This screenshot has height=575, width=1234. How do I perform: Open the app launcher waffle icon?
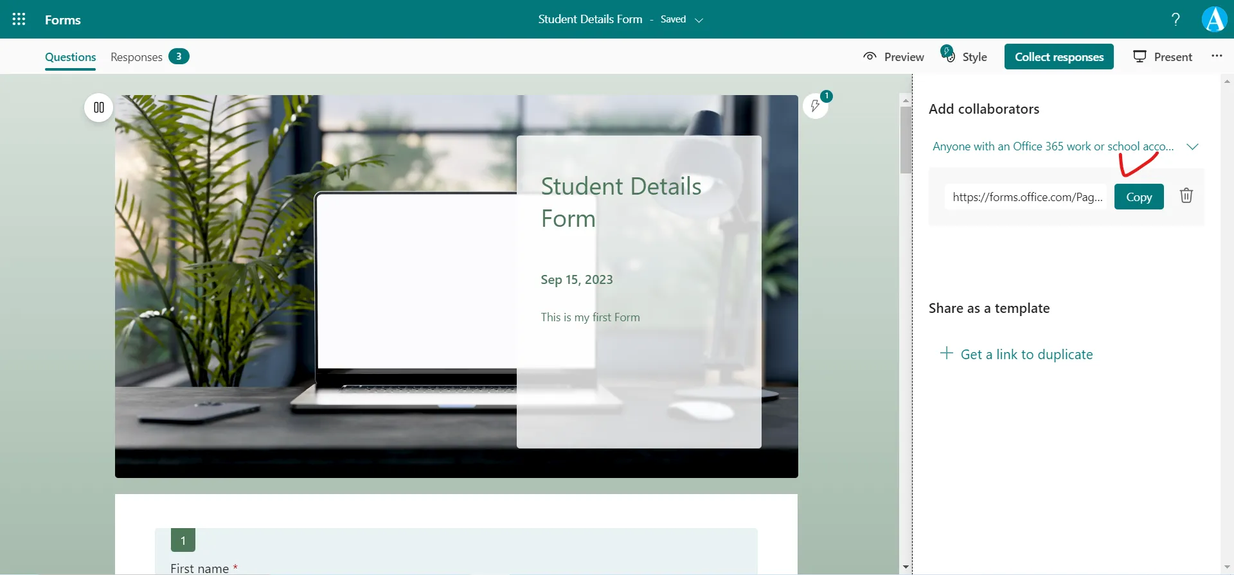coord(19,19)
